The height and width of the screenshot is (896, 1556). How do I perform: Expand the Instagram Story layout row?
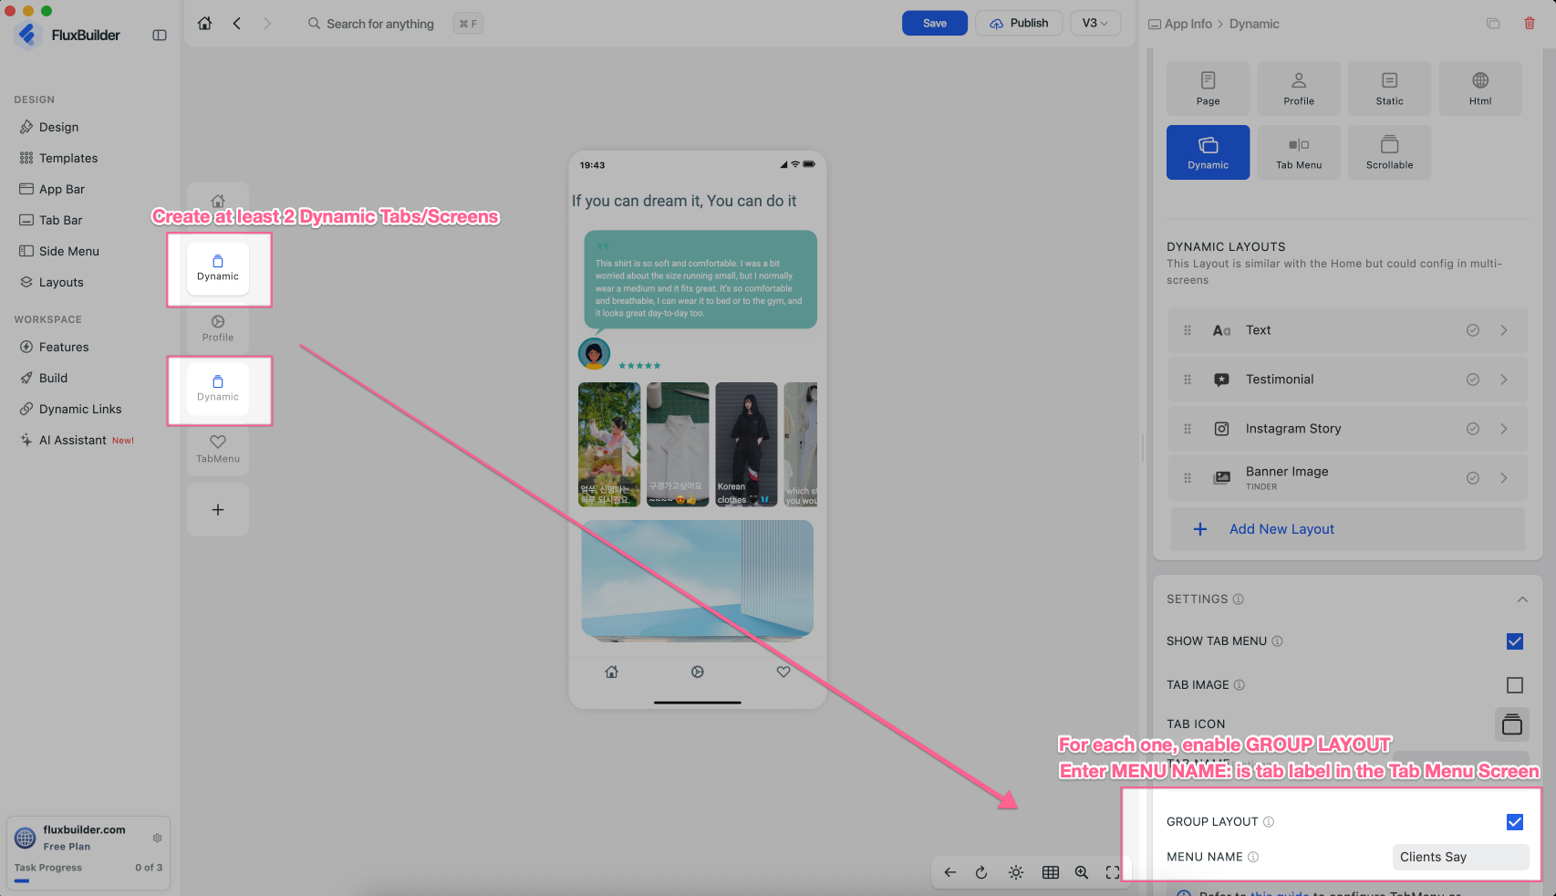pyautogui.click(x=1504, y=429)
